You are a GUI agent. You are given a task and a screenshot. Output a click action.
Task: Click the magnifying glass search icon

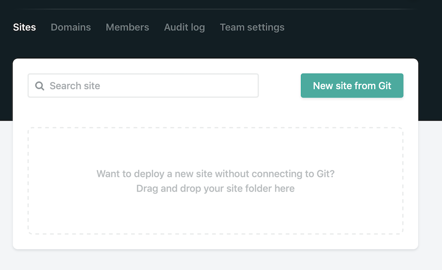coord(40,86)
